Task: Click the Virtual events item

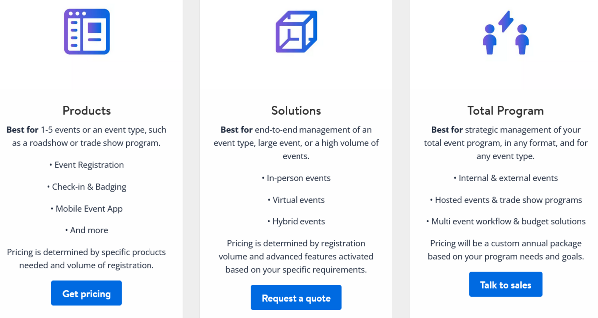Action: pyautogui.click(x=296, y=200)
